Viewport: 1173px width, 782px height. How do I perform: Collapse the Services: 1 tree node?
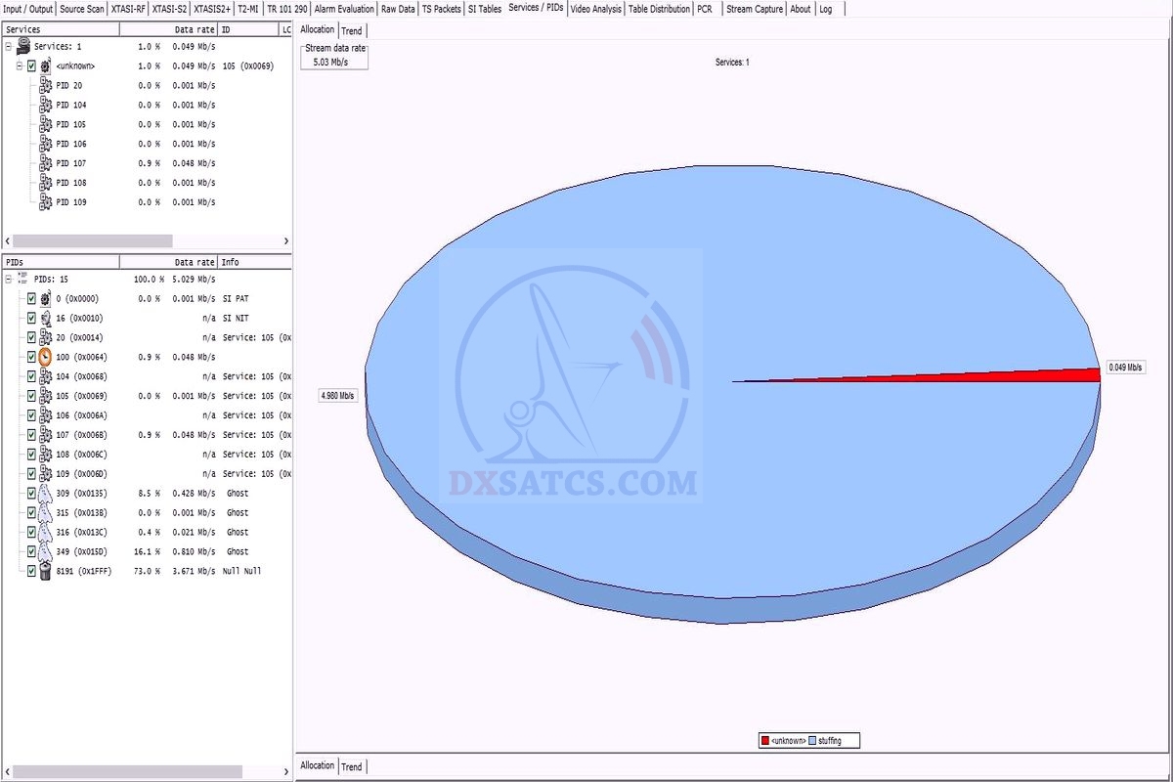tap(9, 46)
